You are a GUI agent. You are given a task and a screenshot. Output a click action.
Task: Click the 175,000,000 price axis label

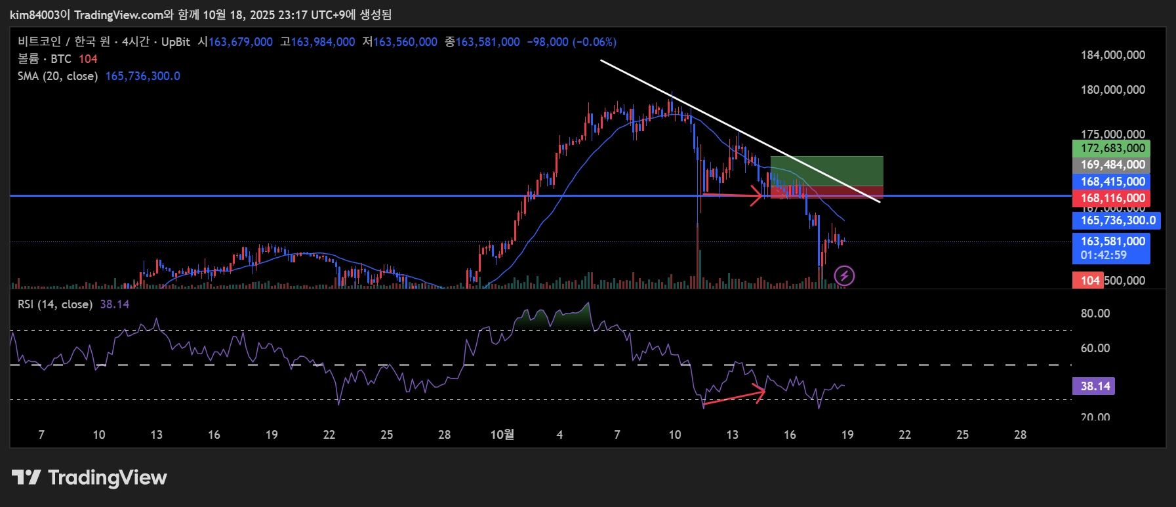1113,134
